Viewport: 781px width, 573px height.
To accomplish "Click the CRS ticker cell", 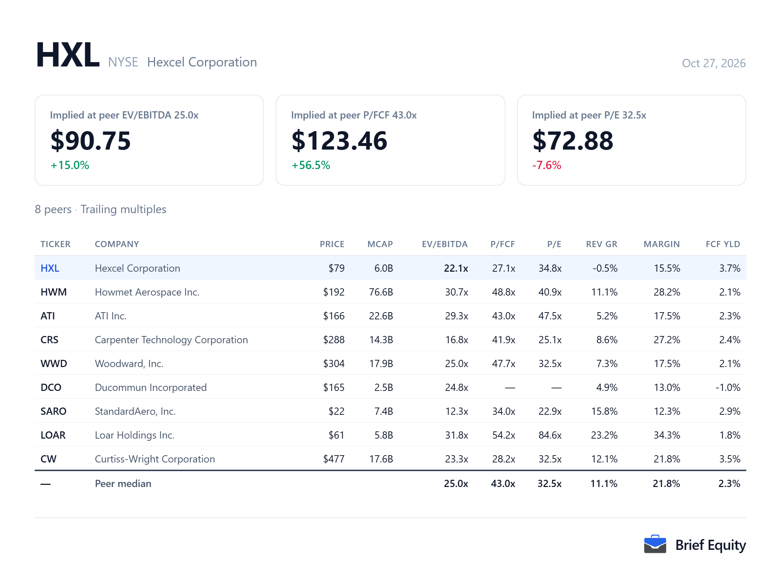I will (50, 340).
